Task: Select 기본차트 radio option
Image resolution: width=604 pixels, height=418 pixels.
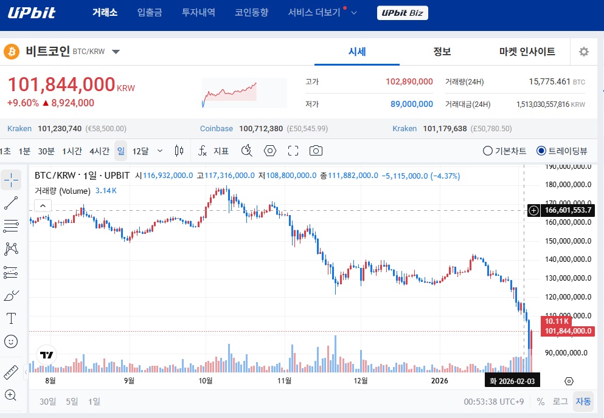Action: 505,151
